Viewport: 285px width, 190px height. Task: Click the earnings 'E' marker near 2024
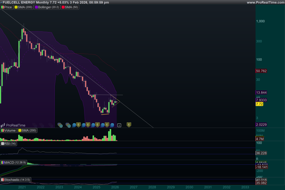point(78,125)
